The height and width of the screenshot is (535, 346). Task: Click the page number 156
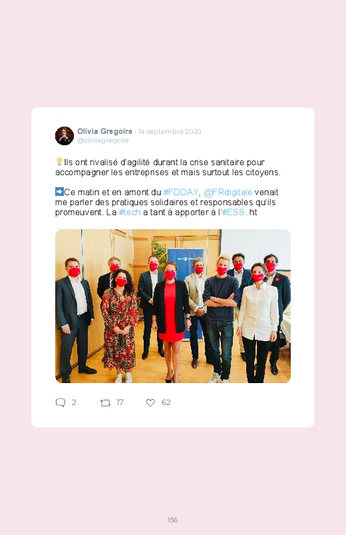pos(172,520)
